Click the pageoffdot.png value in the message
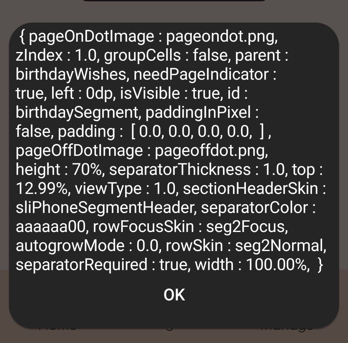 point(211,151)
